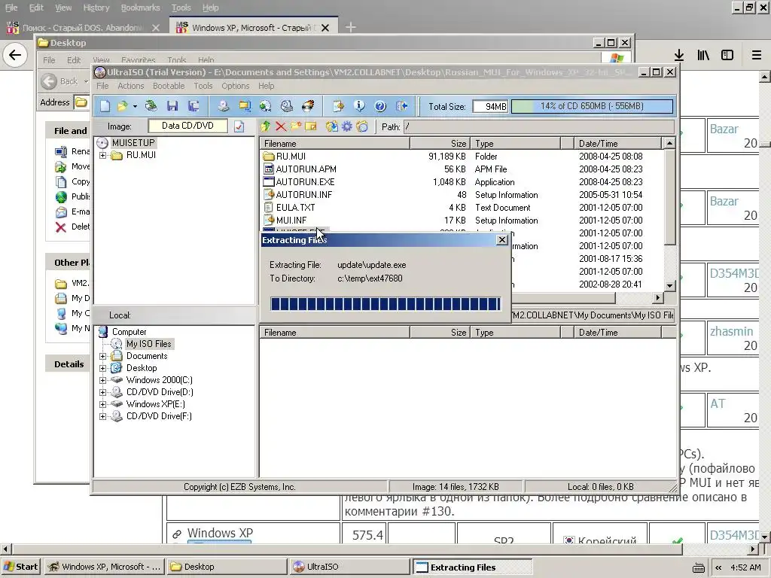Click the red X Delete icon above file list
Image resolution: width=771 pixels, height=578 pixels.
click(281, 126)
